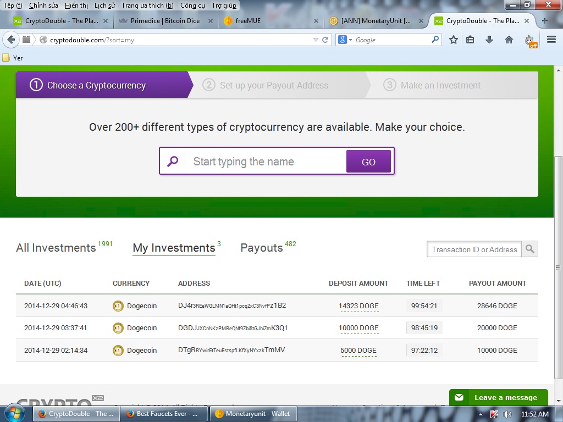Click the Leave a message chat button

point(498,397)
